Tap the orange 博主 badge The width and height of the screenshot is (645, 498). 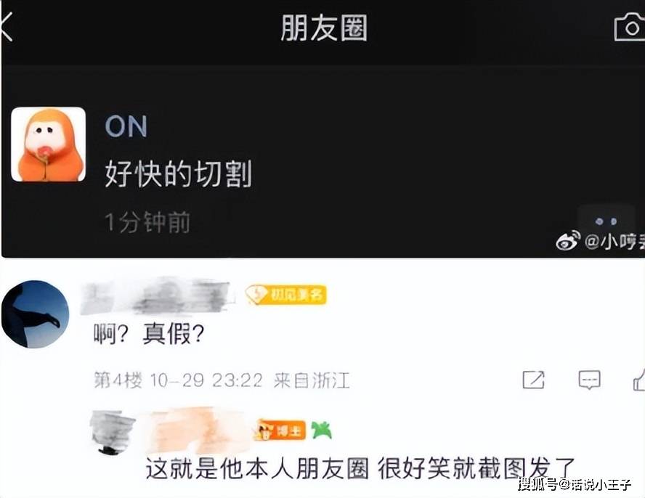point(281,430)
